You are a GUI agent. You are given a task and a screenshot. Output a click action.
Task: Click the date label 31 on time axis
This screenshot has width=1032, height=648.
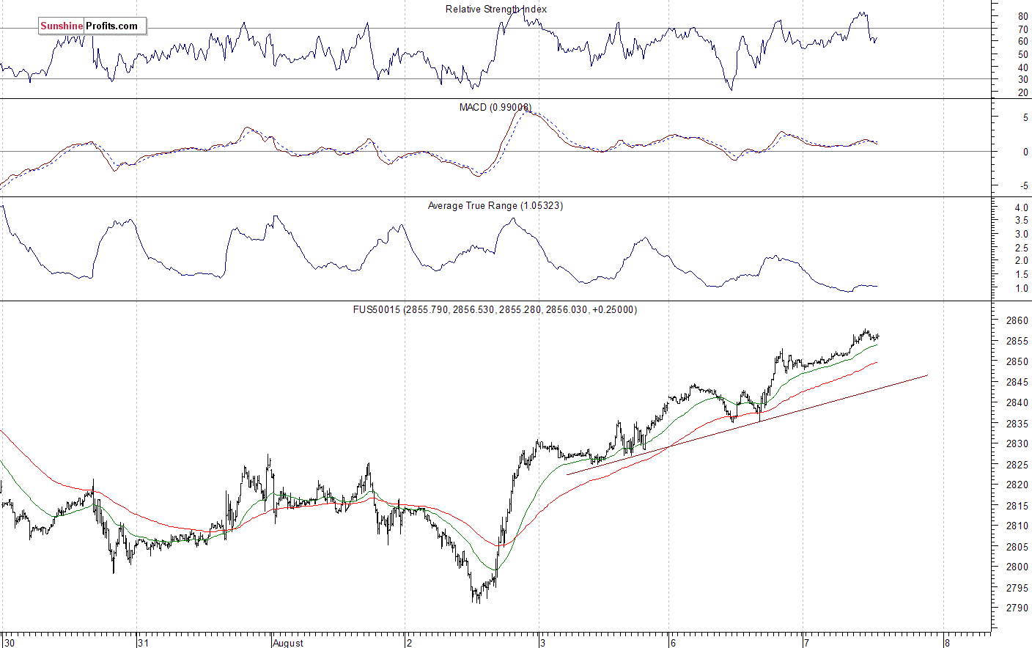(143, 643)
